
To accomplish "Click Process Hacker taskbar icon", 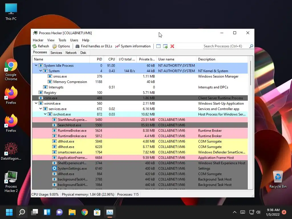I will [110, 212].
